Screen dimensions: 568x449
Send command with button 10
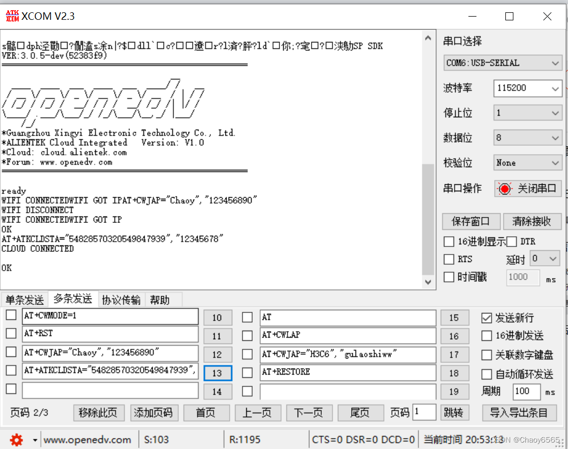point(218,318)
